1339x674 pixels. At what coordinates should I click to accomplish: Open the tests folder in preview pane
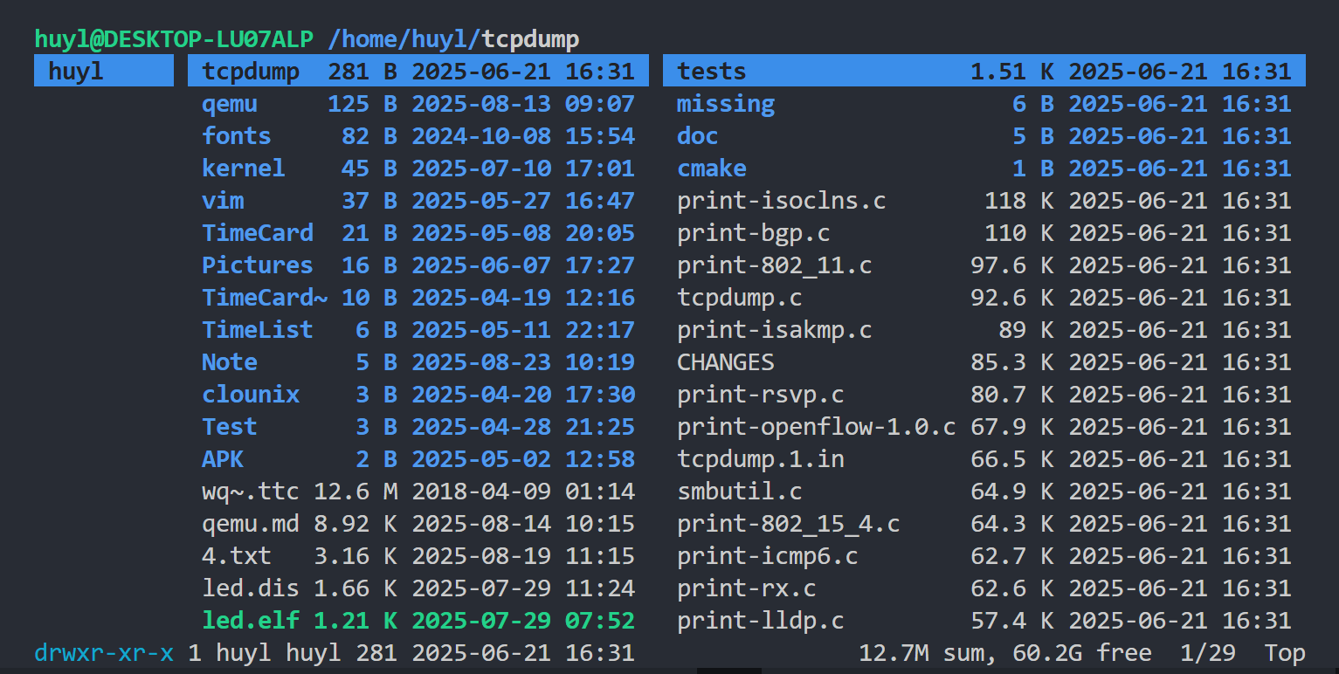984,71
